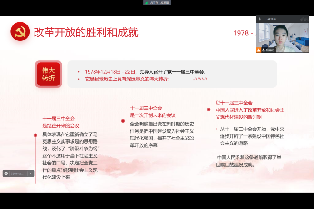Click the red timeline dot beside "全会明确指出"
The image size is (314, 209).
(123, 121)
